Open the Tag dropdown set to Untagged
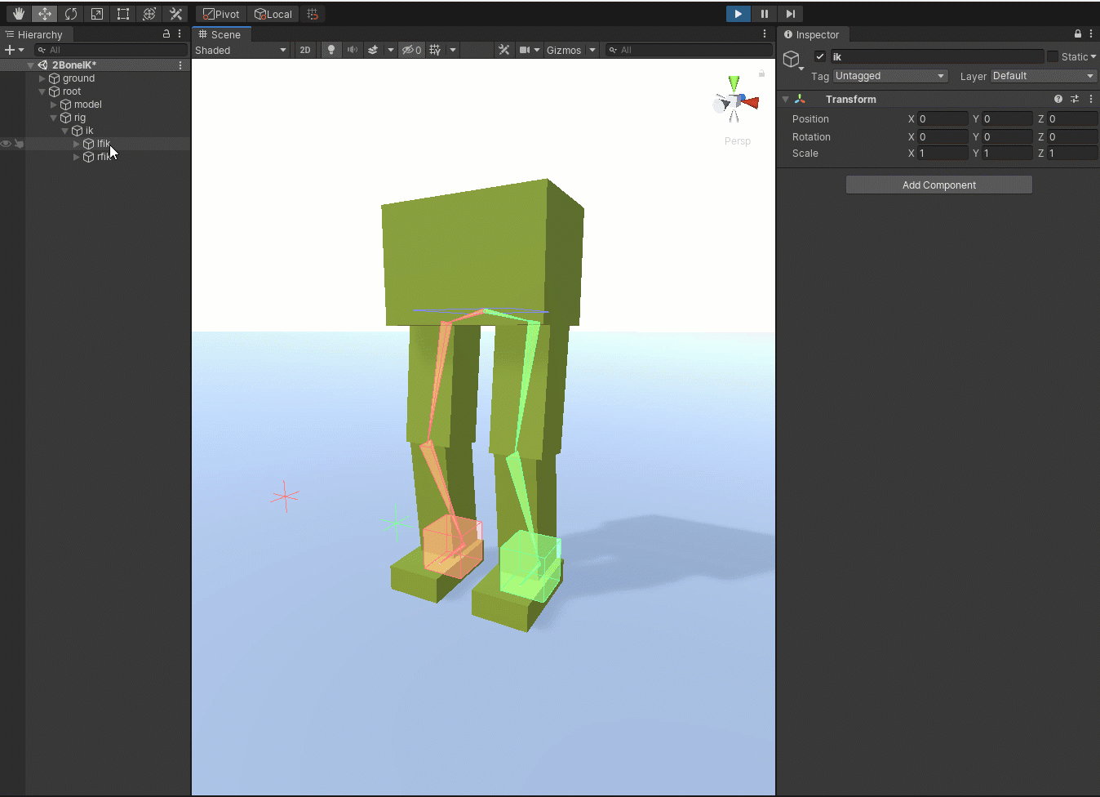1100x797 pixels. tap(889, 76)
